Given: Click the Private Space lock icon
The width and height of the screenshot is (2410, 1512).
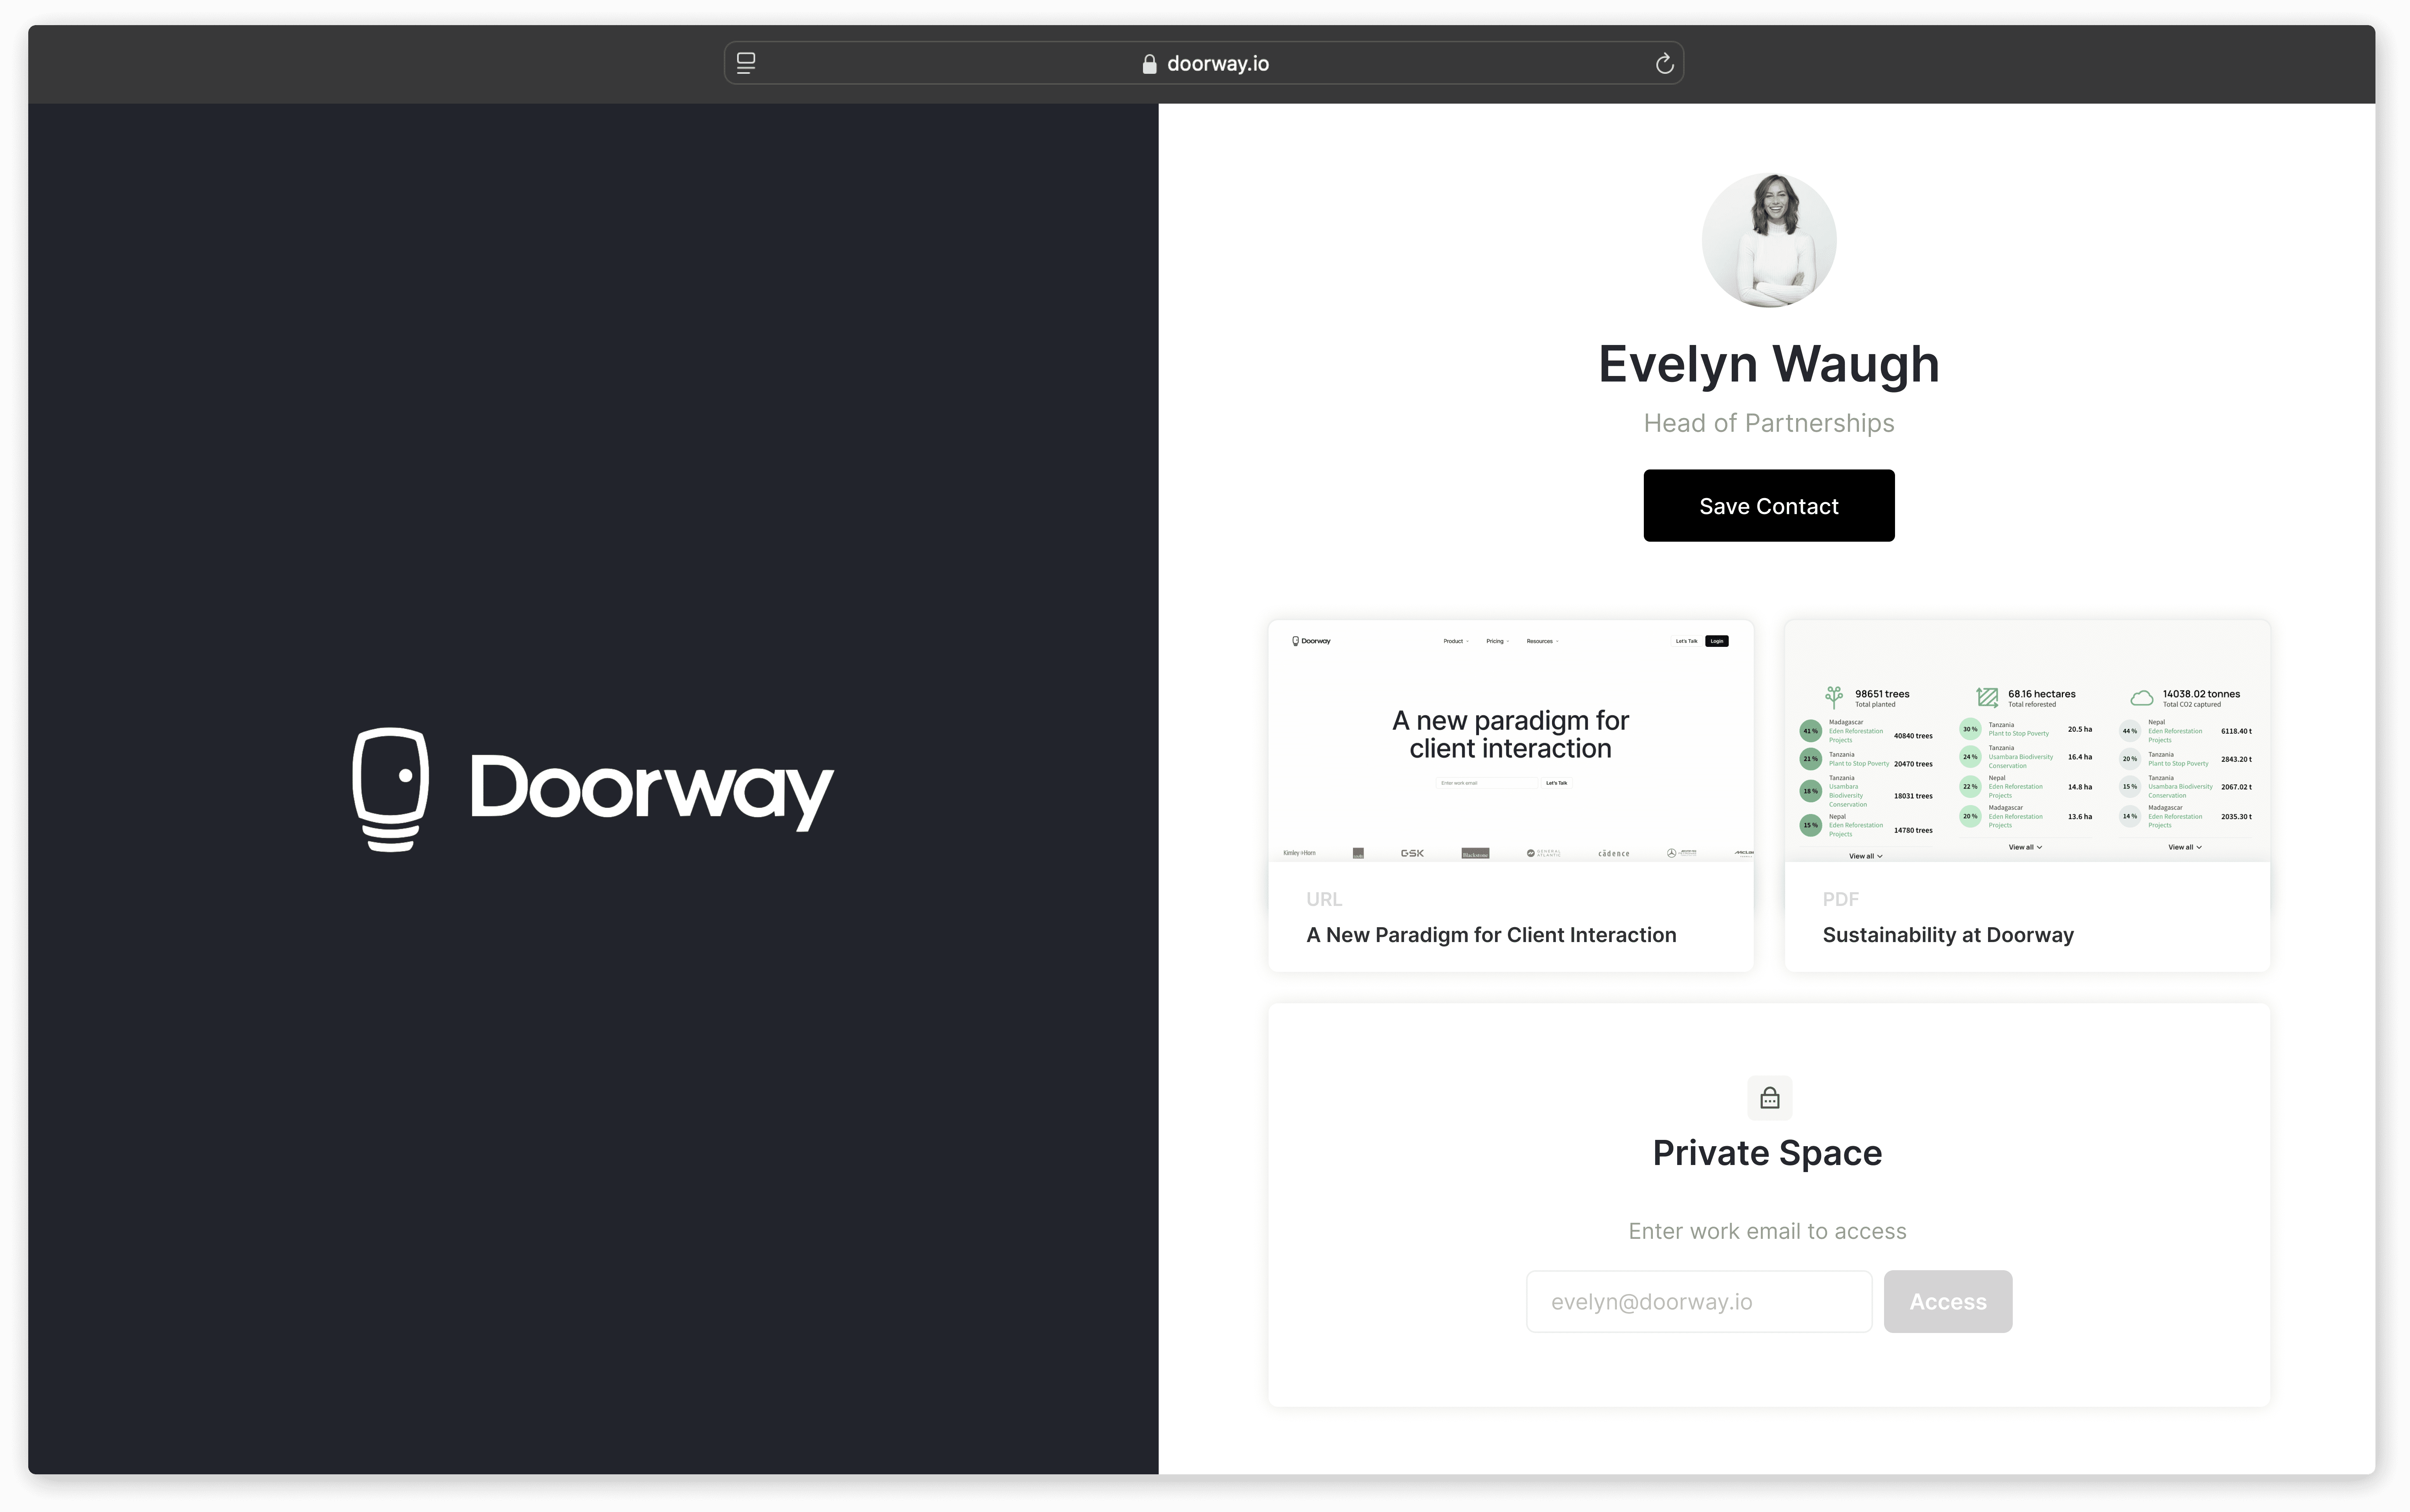Looking at the screenshot, I should [1769, 1098].
